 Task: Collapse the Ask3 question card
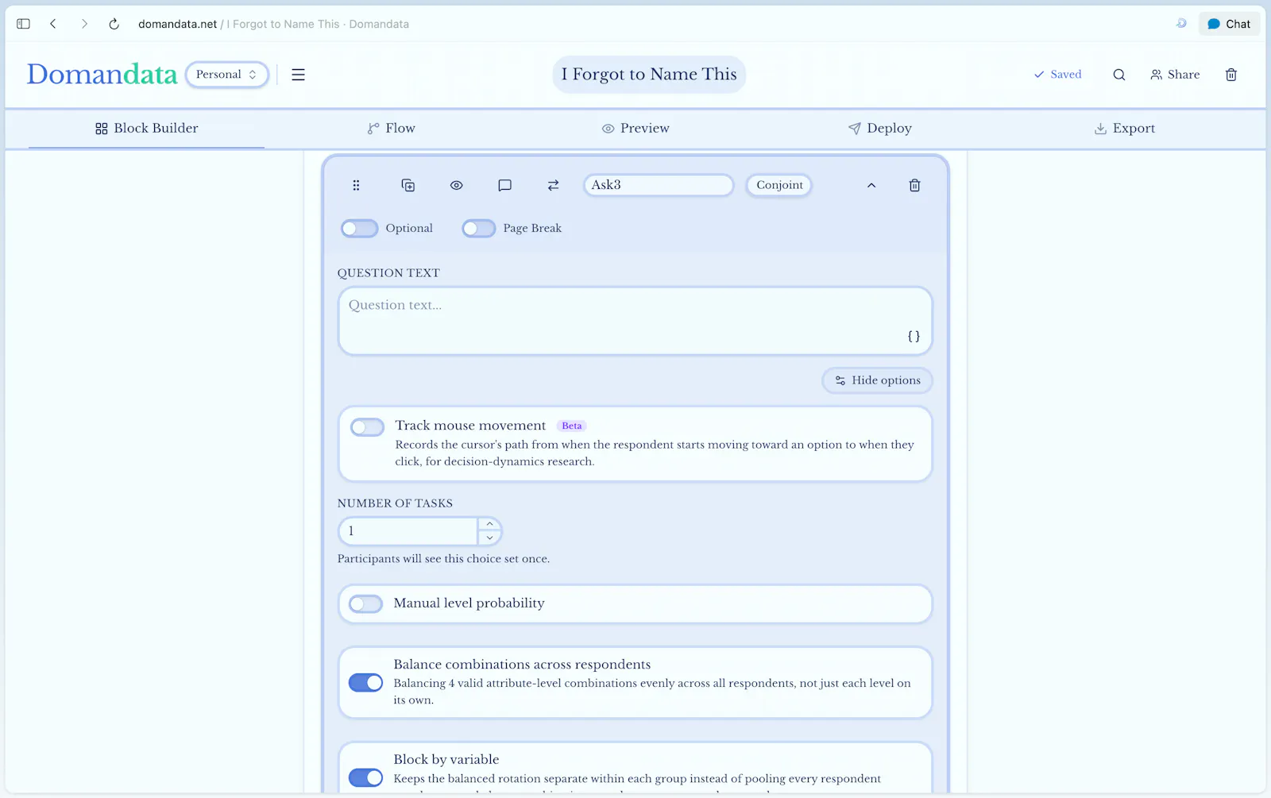[x=871, y=185]
